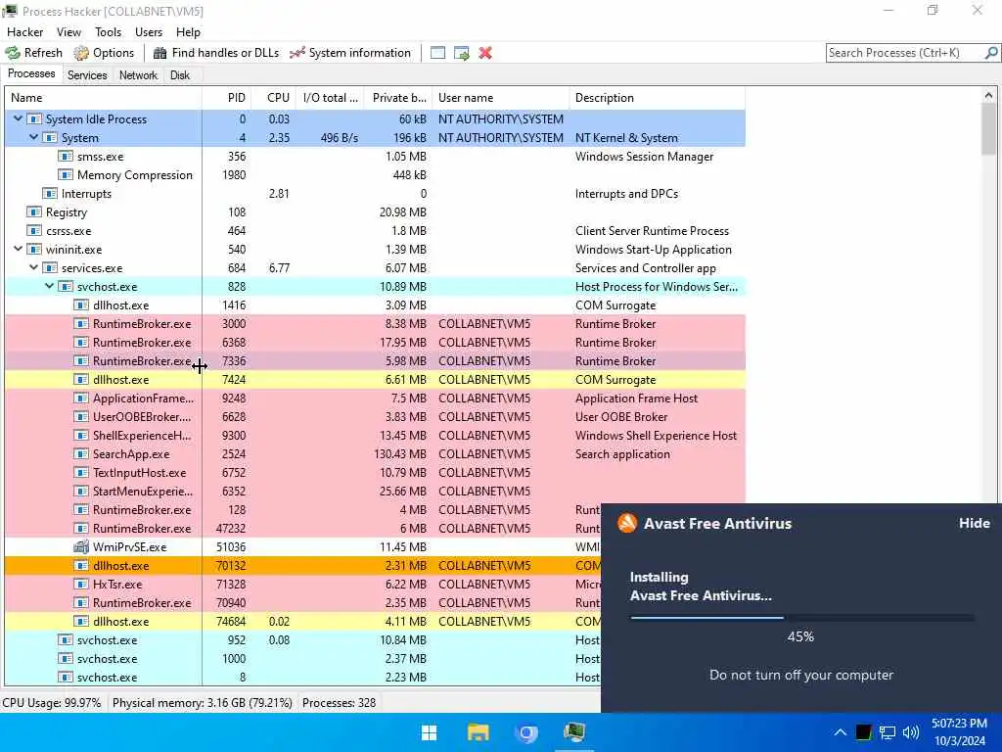The width and height of the screenshot is (1002, 752).
Task: Click the csrss.exe process icon
Action: pyautogui.click(x=34, y=230)
